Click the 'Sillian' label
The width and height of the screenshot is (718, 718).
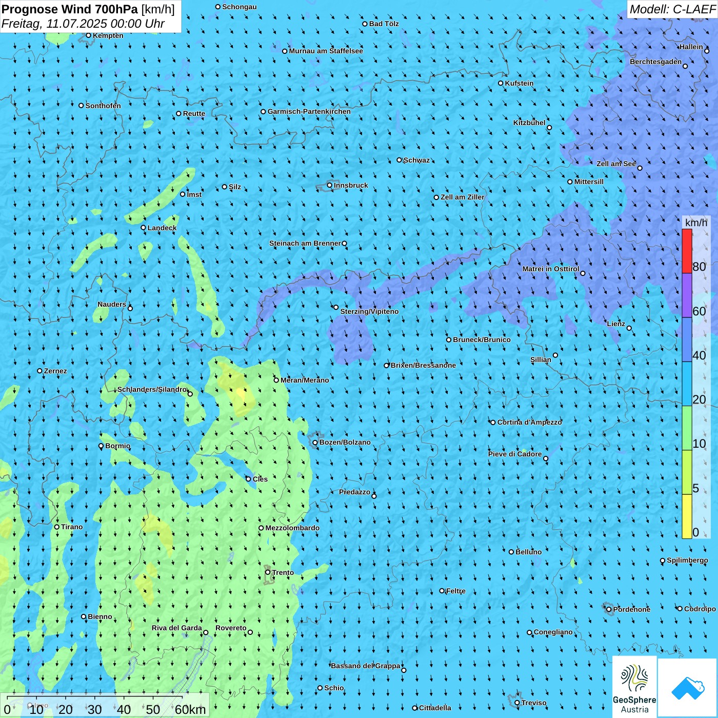pyautogui.click(x=541, y=360)
